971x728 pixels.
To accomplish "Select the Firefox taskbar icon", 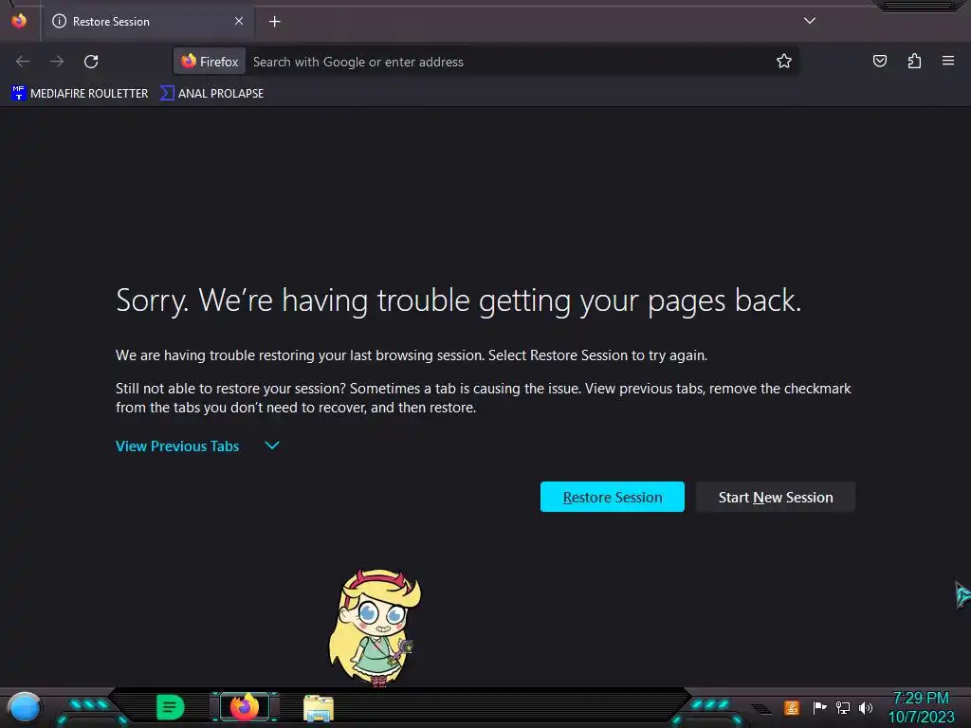I will [245, 707].
